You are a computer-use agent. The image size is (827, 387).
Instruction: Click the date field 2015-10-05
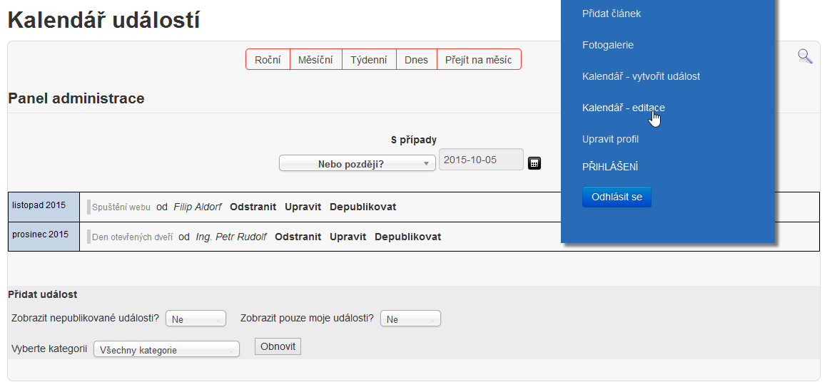point(481,160)
